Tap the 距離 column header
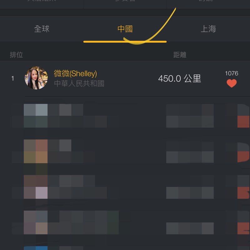The height and width of the screenshot is (250, 250). click(x=180, y=55)
